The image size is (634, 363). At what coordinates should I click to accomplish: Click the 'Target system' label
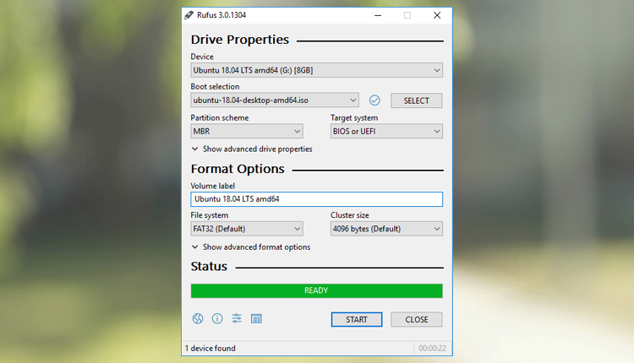[x=354, y=118]
